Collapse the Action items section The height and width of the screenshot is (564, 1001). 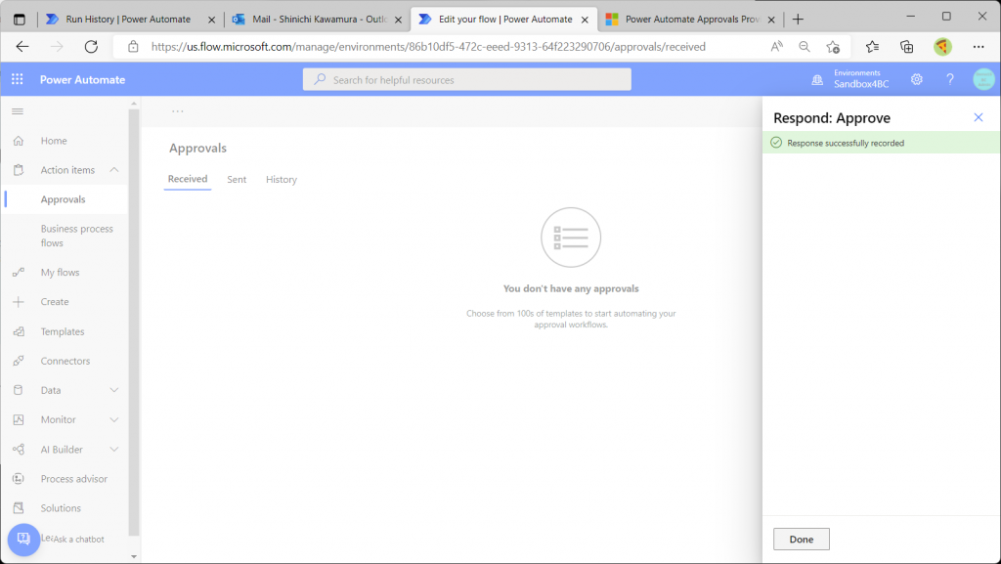tap(114, 170)
